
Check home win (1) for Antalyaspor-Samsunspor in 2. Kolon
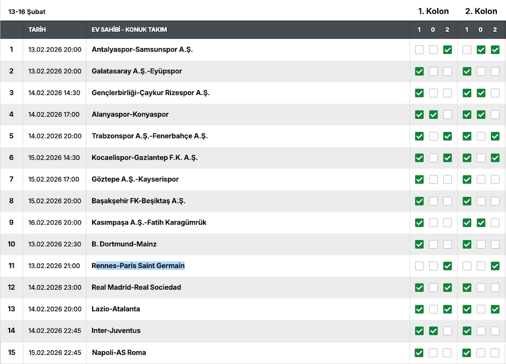click(x=467, y=50)
